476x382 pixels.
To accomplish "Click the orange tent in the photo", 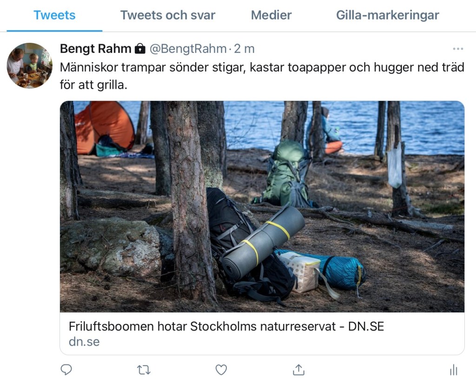I will (105, 127).
